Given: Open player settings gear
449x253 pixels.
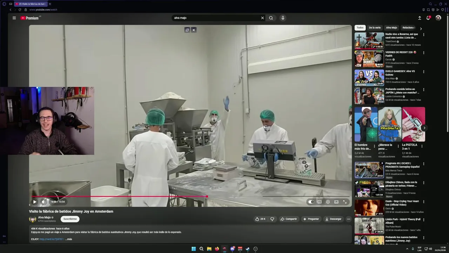Looking at the screenshot, I should pos(328,202).
